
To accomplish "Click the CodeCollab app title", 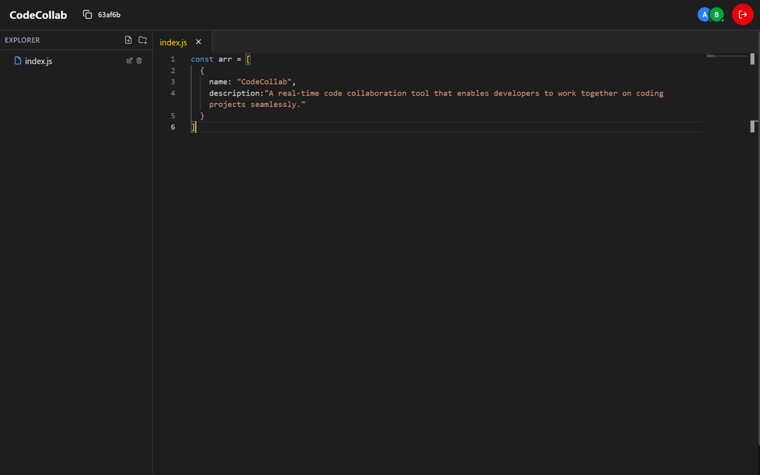I will coord(38,14).
